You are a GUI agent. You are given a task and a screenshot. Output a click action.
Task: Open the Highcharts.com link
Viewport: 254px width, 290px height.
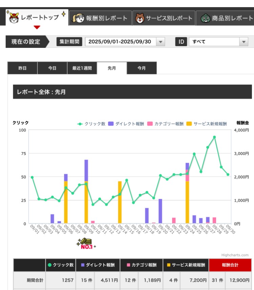coord(235,255)
